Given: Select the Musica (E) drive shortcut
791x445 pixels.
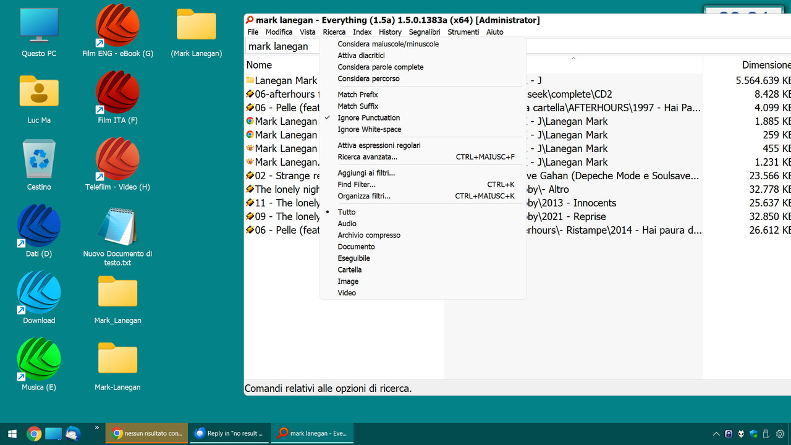Looking at the screenshot, I should (39, 365).
